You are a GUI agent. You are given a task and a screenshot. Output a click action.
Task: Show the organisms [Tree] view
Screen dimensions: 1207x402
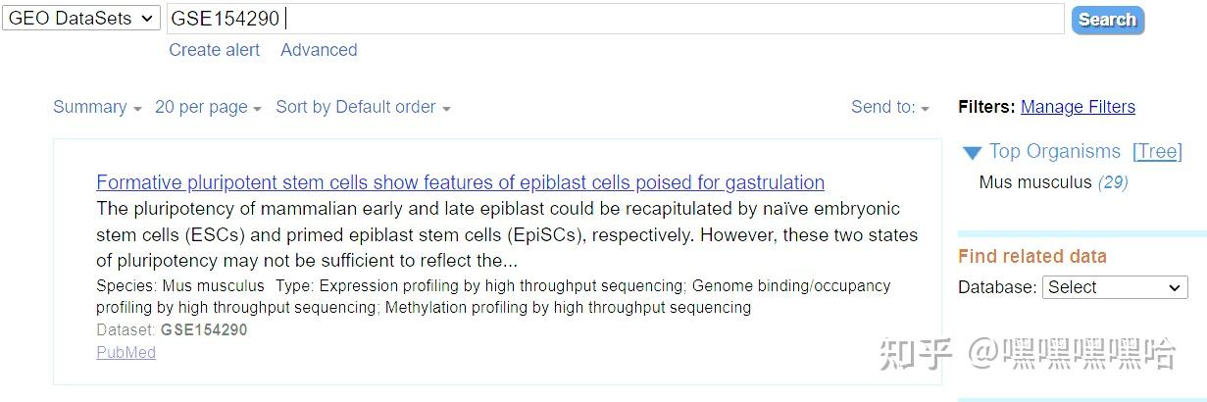(x=1157, y=151)
